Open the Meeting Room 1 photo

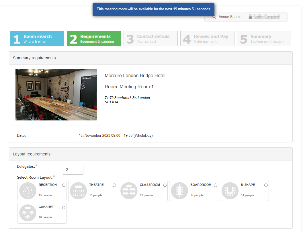click(x=56, y=95)
